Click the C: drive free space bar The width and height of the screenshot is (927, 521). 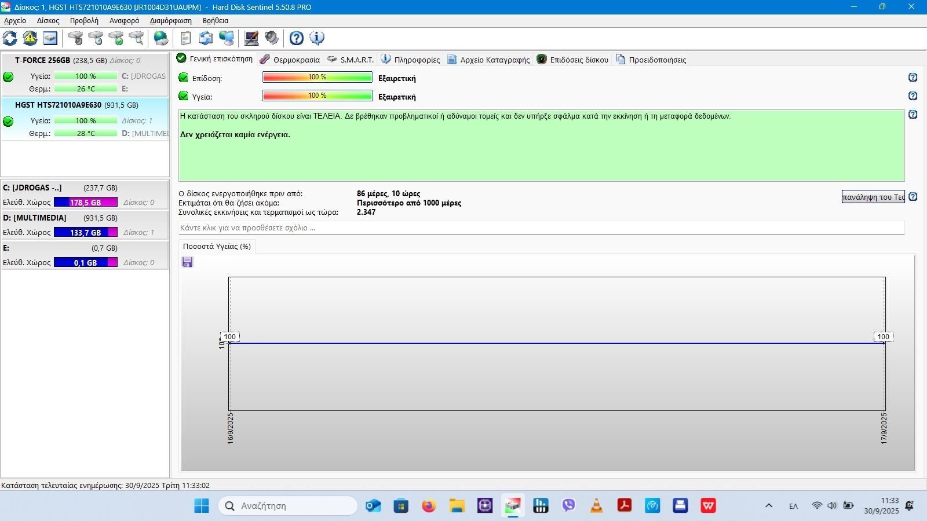click(x=85, y=203)
